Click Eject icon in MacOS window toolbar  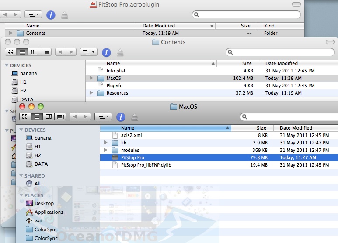click(135, 117)
